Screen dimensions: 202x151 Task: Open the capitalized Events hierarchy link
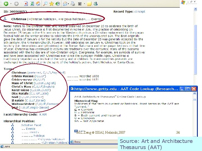[31, 129]
